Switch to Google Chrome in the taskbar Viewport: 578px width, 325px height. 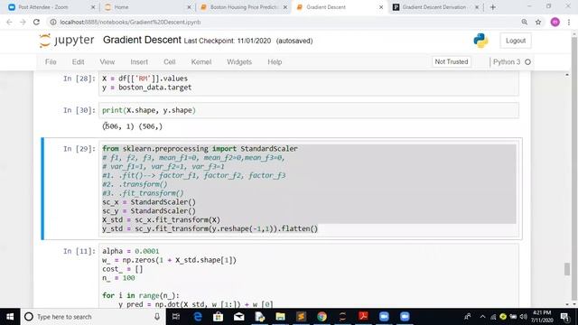322,317
